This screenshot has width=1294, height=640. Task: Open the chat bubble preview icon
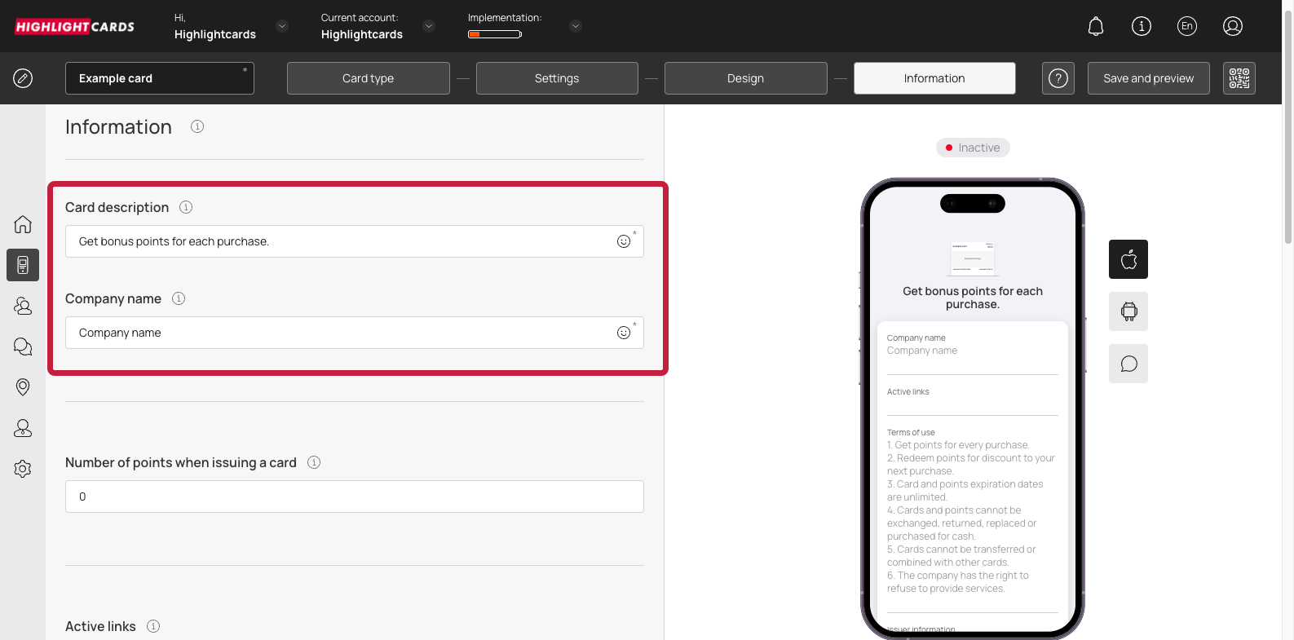[1128, 364]
